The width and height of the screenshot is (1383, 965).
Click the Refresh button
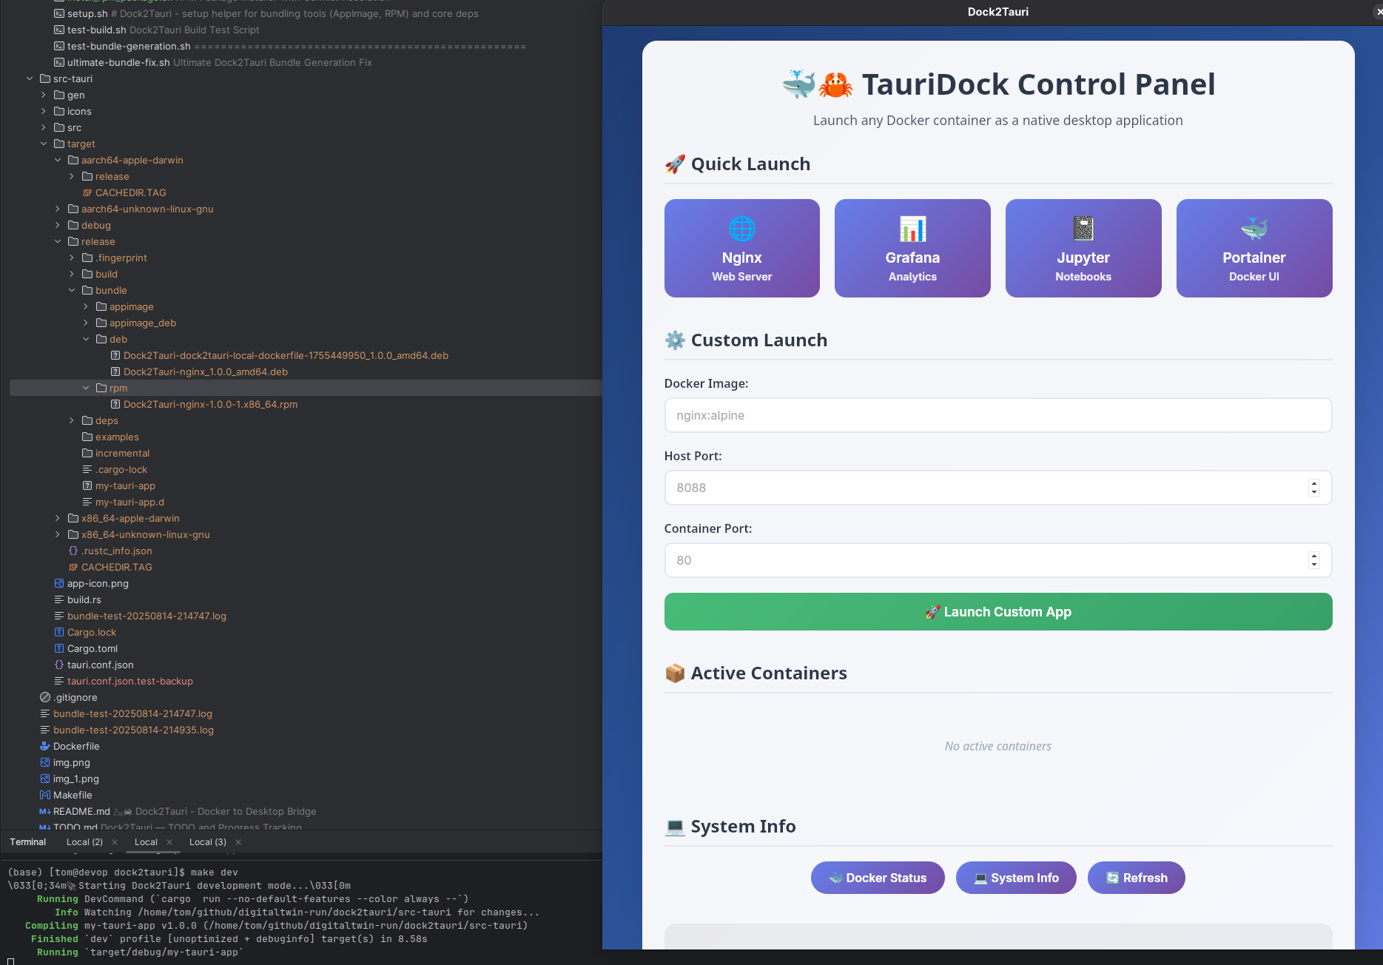tap(1137, 878)
